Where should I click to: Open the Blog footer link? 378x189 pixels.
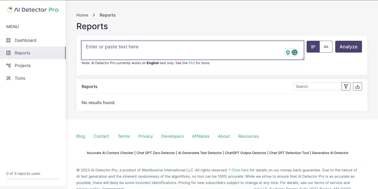pyautogui.click(x=81, y=136)
